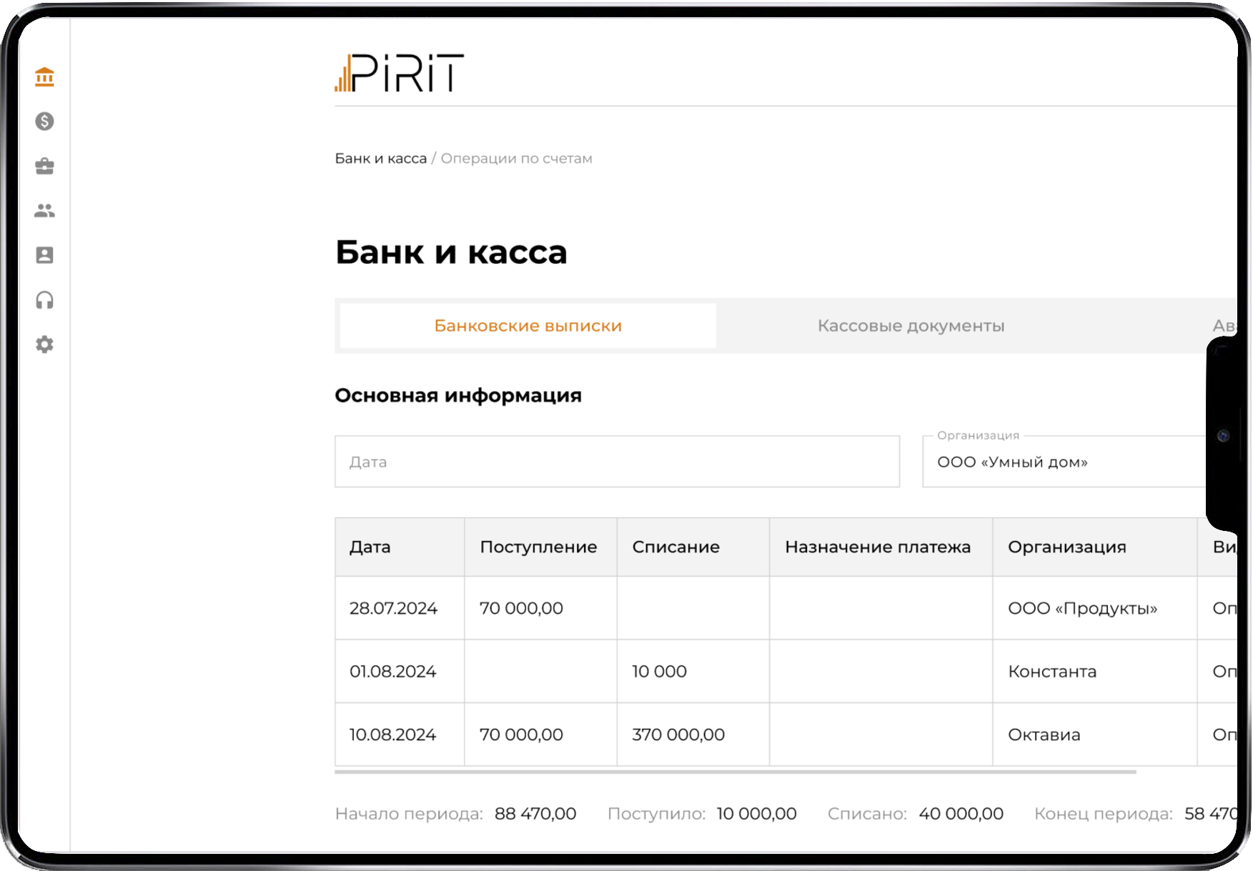Open the Банк и касса sidebar icon
The width and height of the screenshot is (1253, 871).
[x=44, y=77]
